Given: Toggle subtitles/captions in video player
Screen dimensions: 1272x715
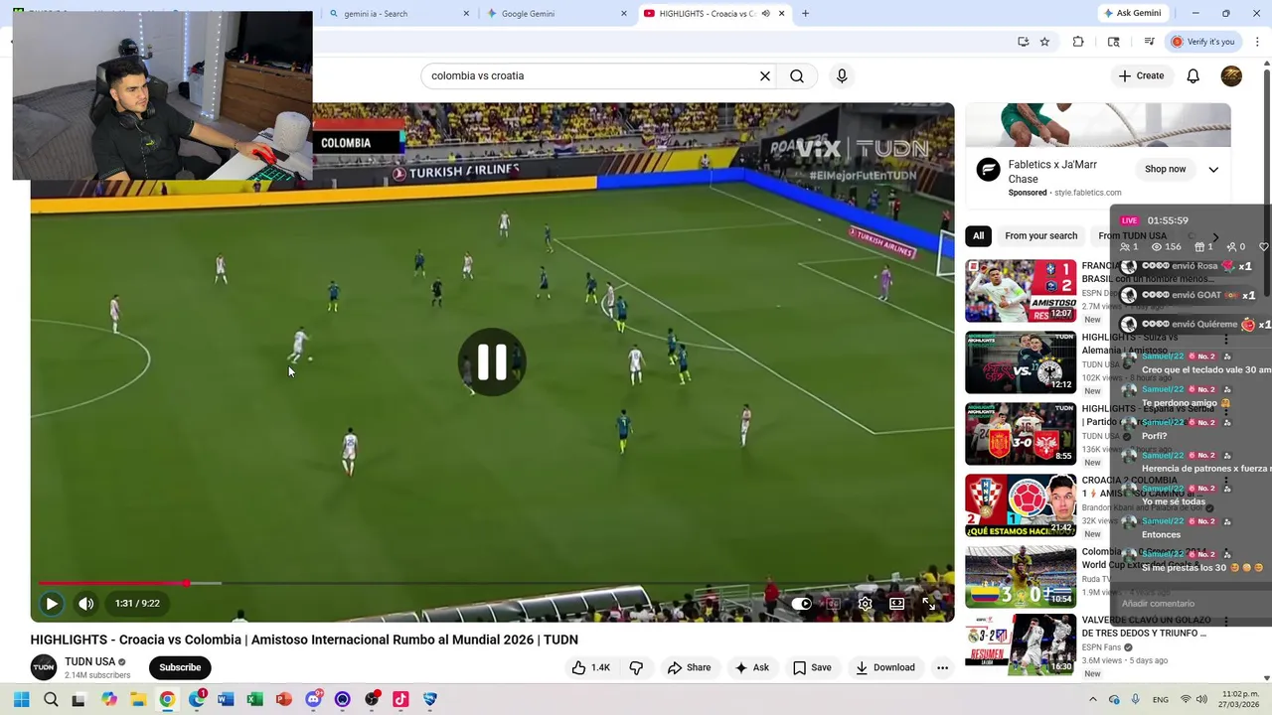Looking at the screenshot, I should point(833,603).
